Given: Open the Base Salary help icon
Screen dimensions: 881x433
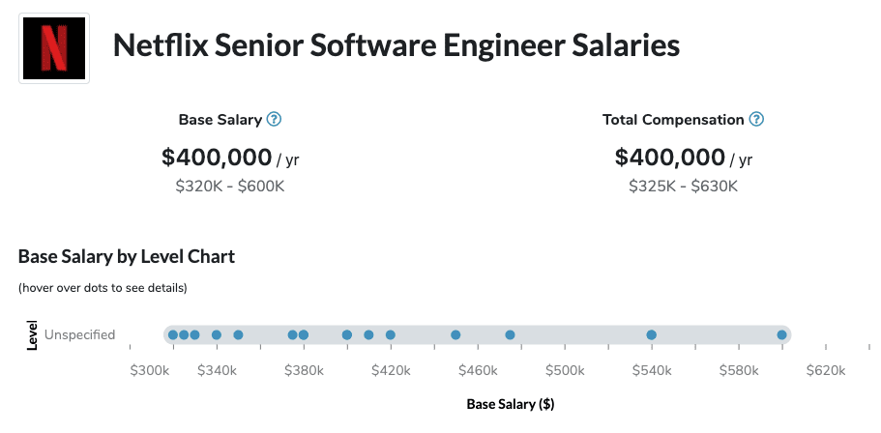Looking at the screenshot, I should [x=274, y=120].
